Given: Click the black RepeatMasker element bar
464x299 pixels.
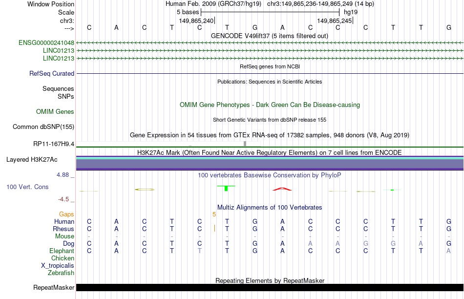Looking at the screenshot, I should 270,287.
